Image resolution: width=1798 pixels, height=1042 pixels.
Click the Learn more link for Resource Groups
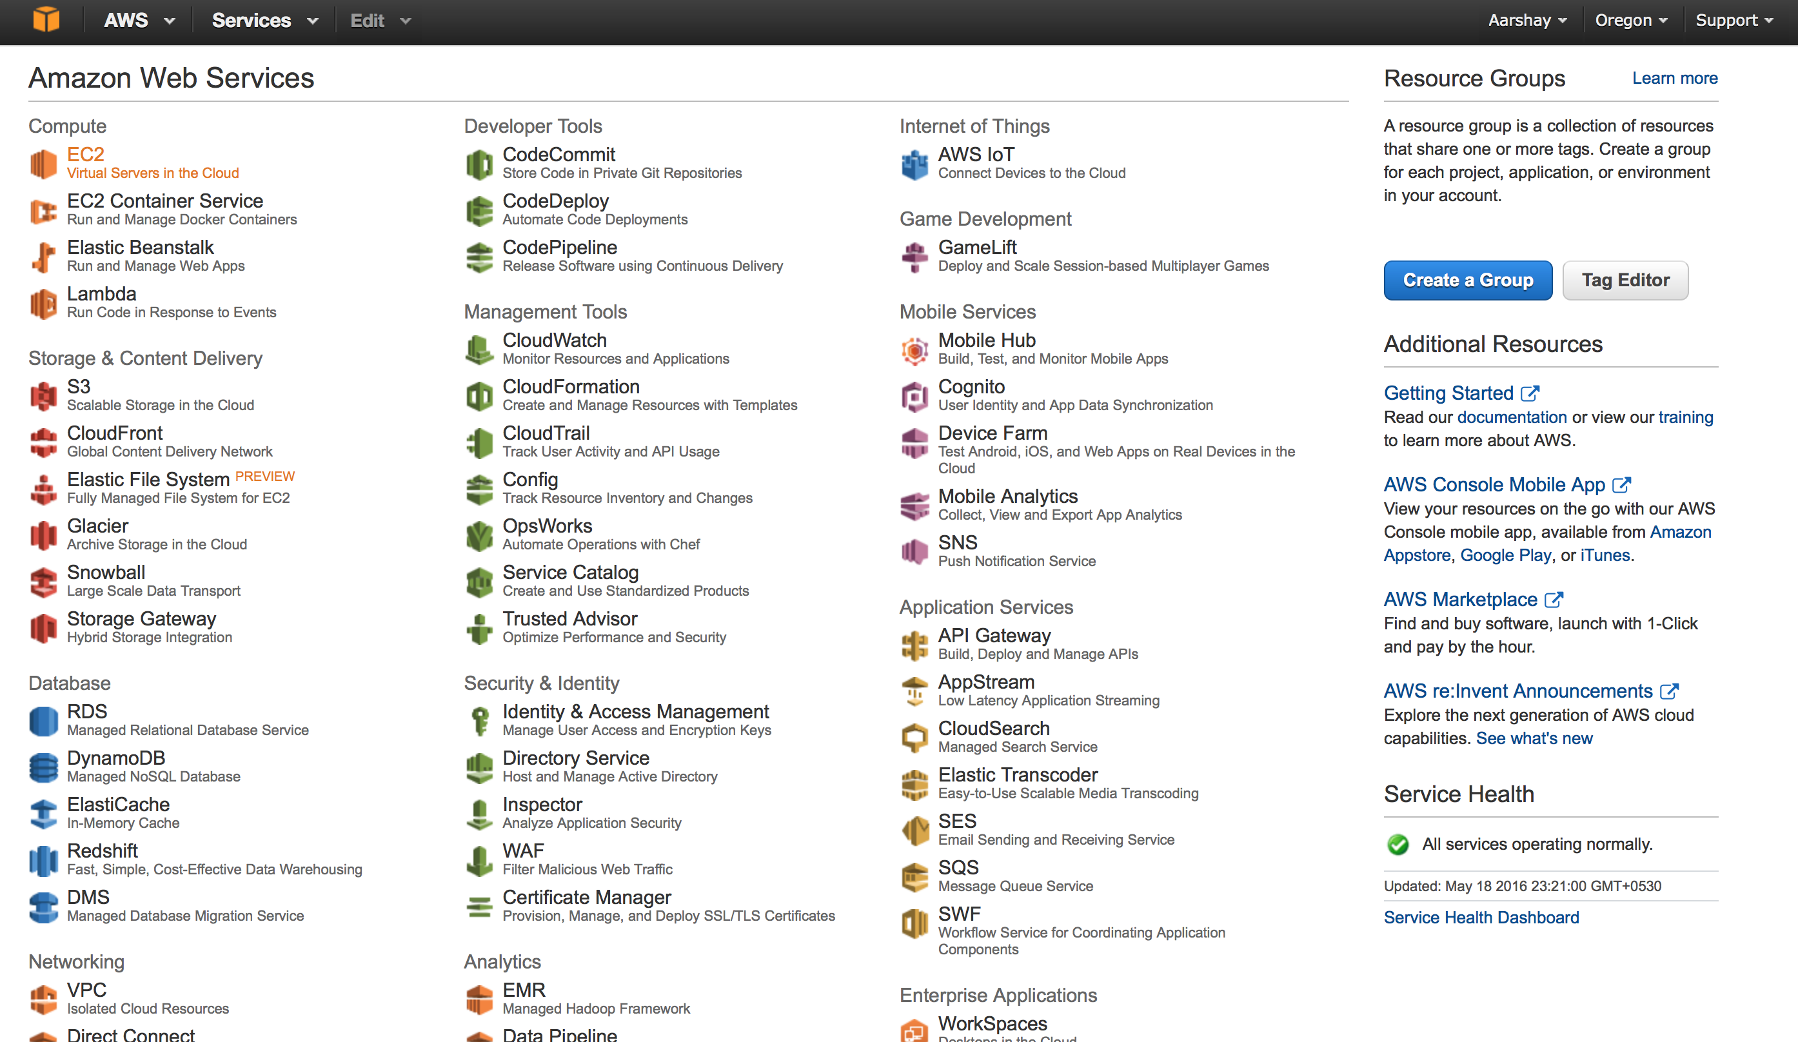tap(1675, 78)
